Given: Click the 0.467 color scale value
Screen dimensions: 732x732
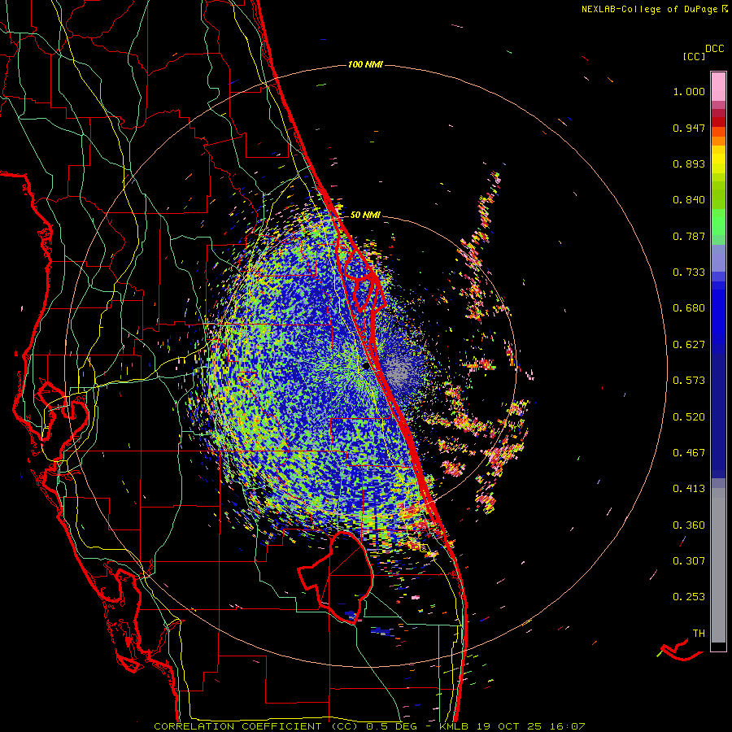Looking at the screenshot, I should coord(689,453).
